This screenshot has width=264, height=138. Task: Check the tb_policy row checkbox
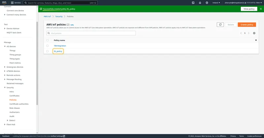point(47,51)
